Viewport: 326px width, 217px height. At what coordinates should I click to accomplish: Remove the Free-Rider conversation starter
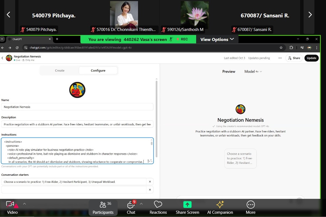(x=150, y=182)
